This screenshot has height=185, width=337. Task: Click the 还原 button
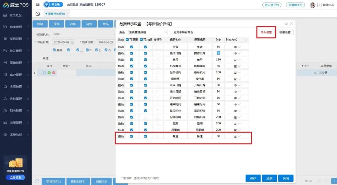click(269, 178)
